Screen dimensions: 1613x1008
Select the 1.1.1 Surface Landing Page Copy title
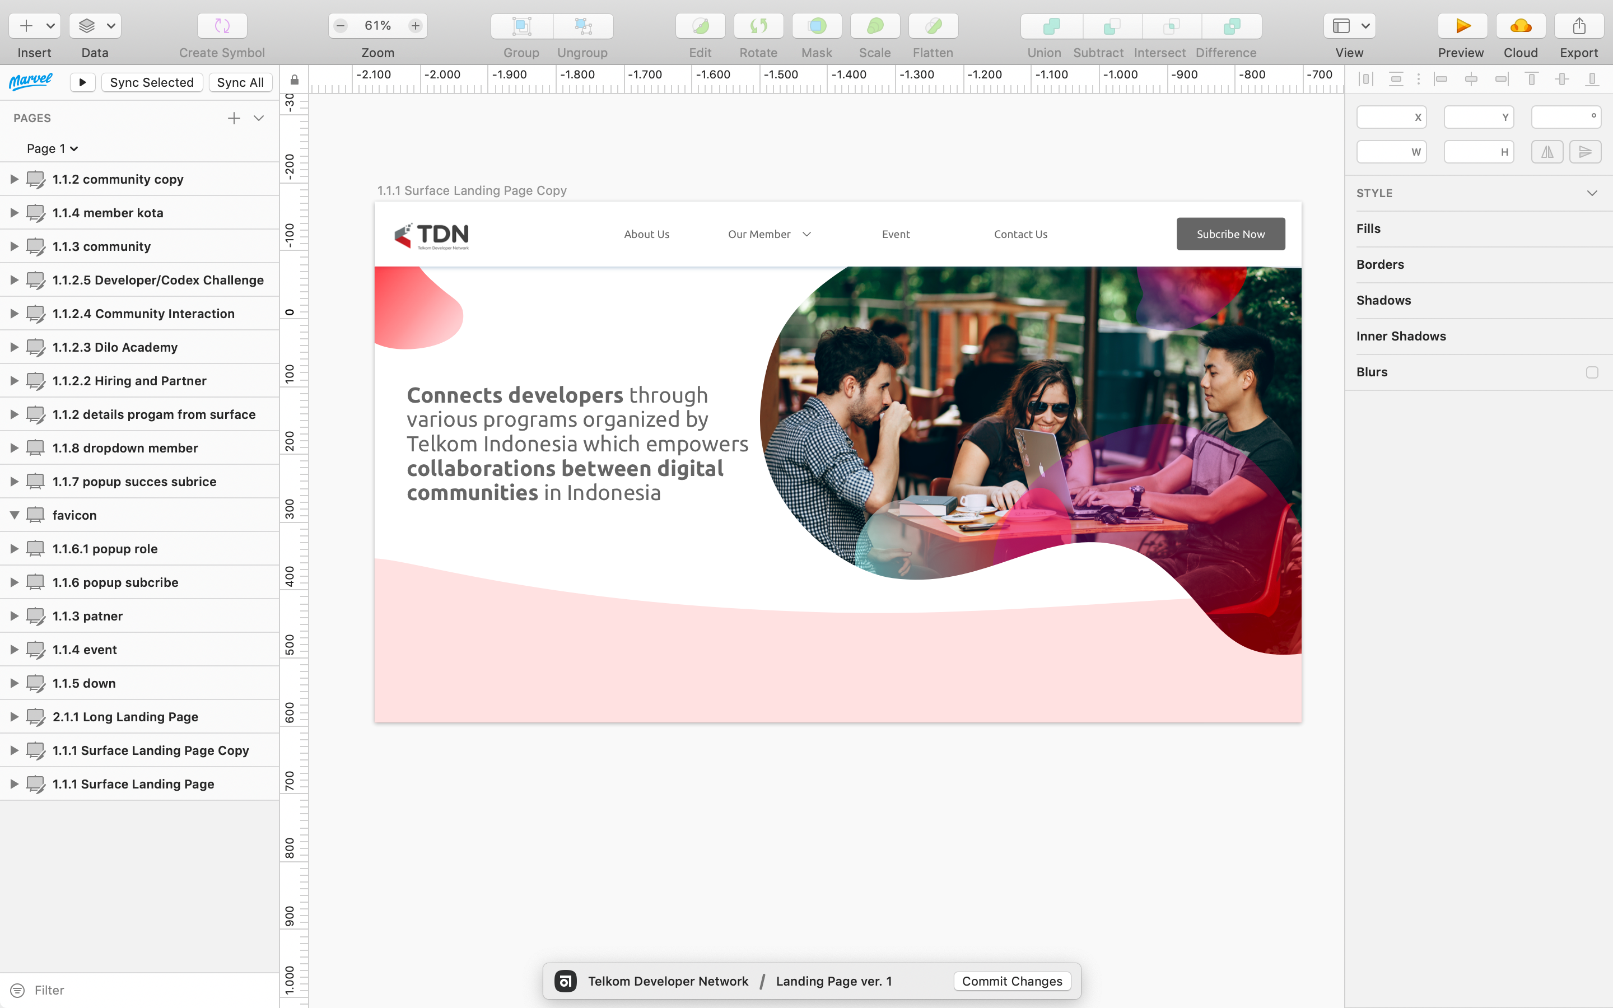click(472, 190)
